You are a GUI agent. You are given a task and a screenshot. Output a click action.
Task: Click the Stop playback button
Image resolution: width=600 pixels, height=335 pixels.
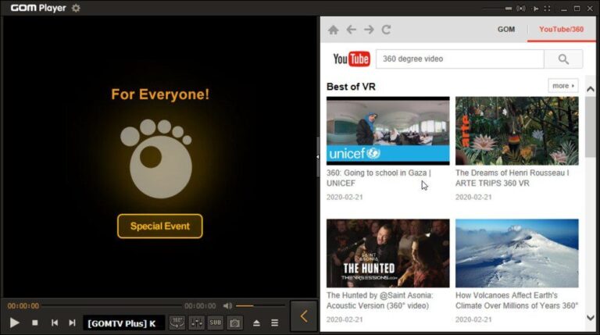(34, 323)
